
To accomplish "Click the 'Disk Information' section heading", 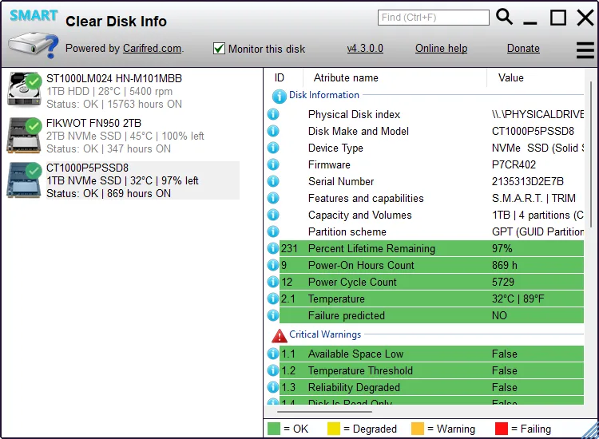I will [324, 95].
